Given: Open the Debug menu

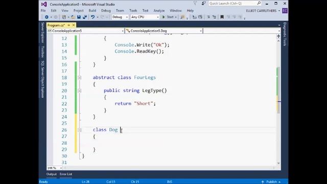Looking at the screenshot, I should (x=106, y=11).
